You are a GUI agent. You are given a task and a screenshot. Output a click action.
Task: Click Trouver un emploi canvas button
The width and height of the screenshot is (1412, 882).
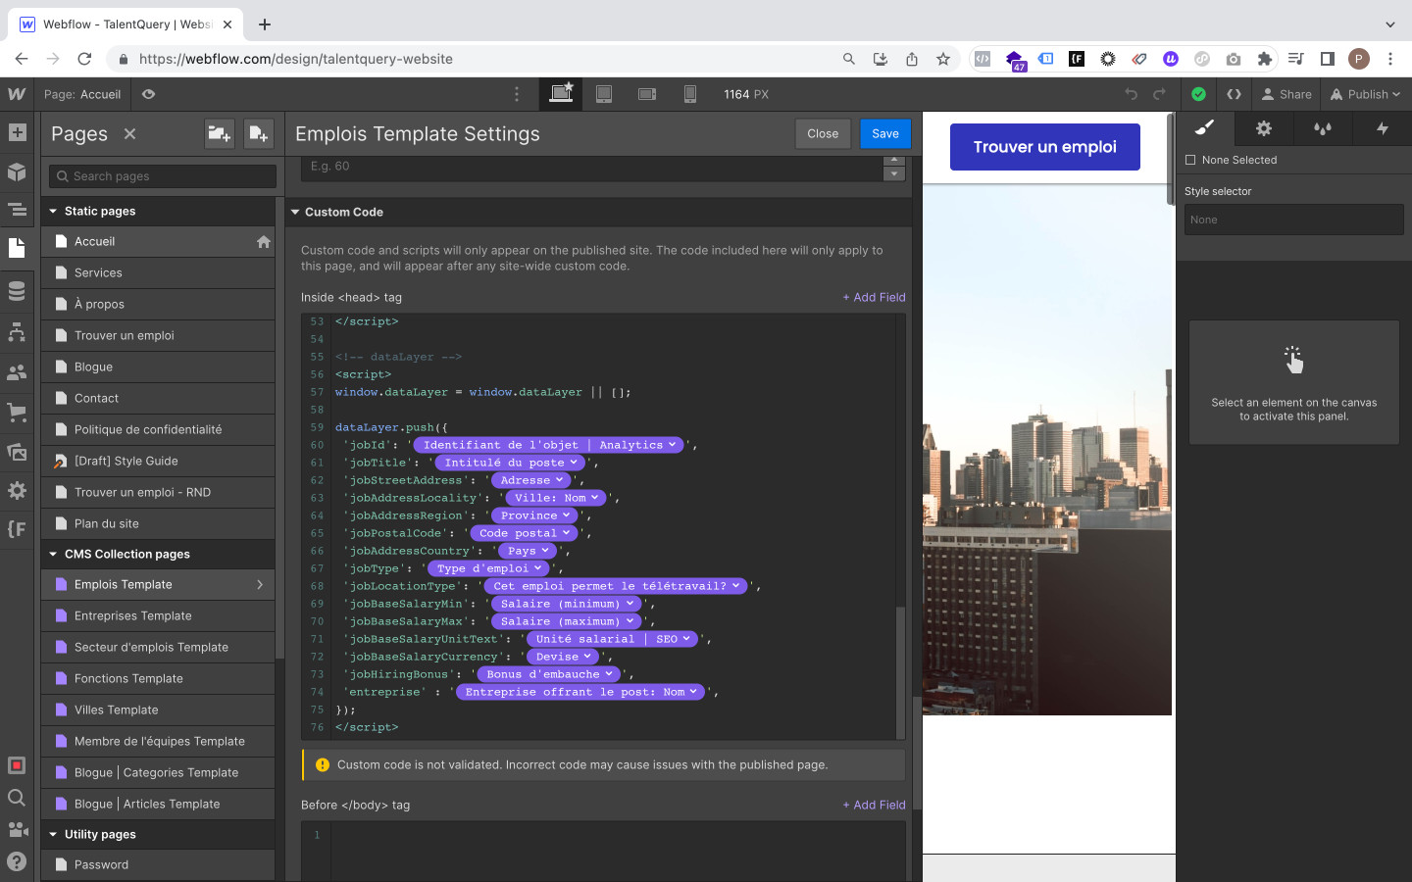click(1044, 147)
